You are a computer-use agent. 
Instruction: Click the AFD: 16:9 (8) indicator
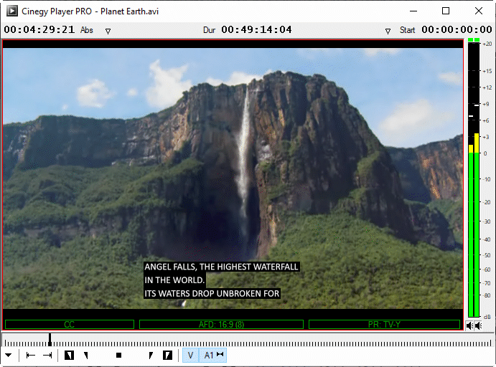click(x=221, y=325)
